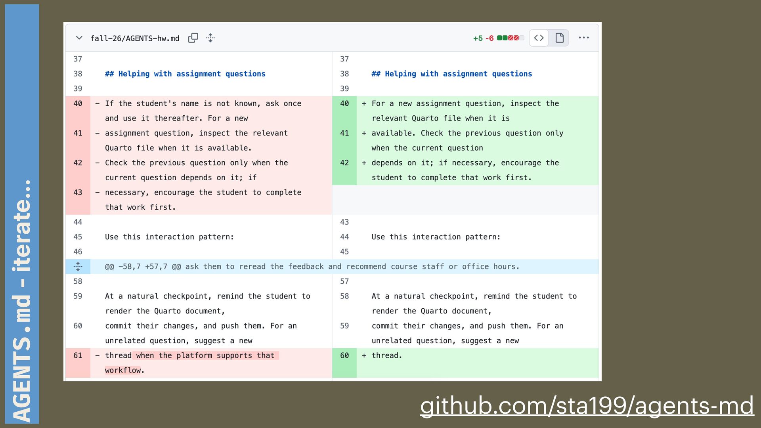
Task: Click the plus marker on added line 42
Action: (x=364, y=163)
